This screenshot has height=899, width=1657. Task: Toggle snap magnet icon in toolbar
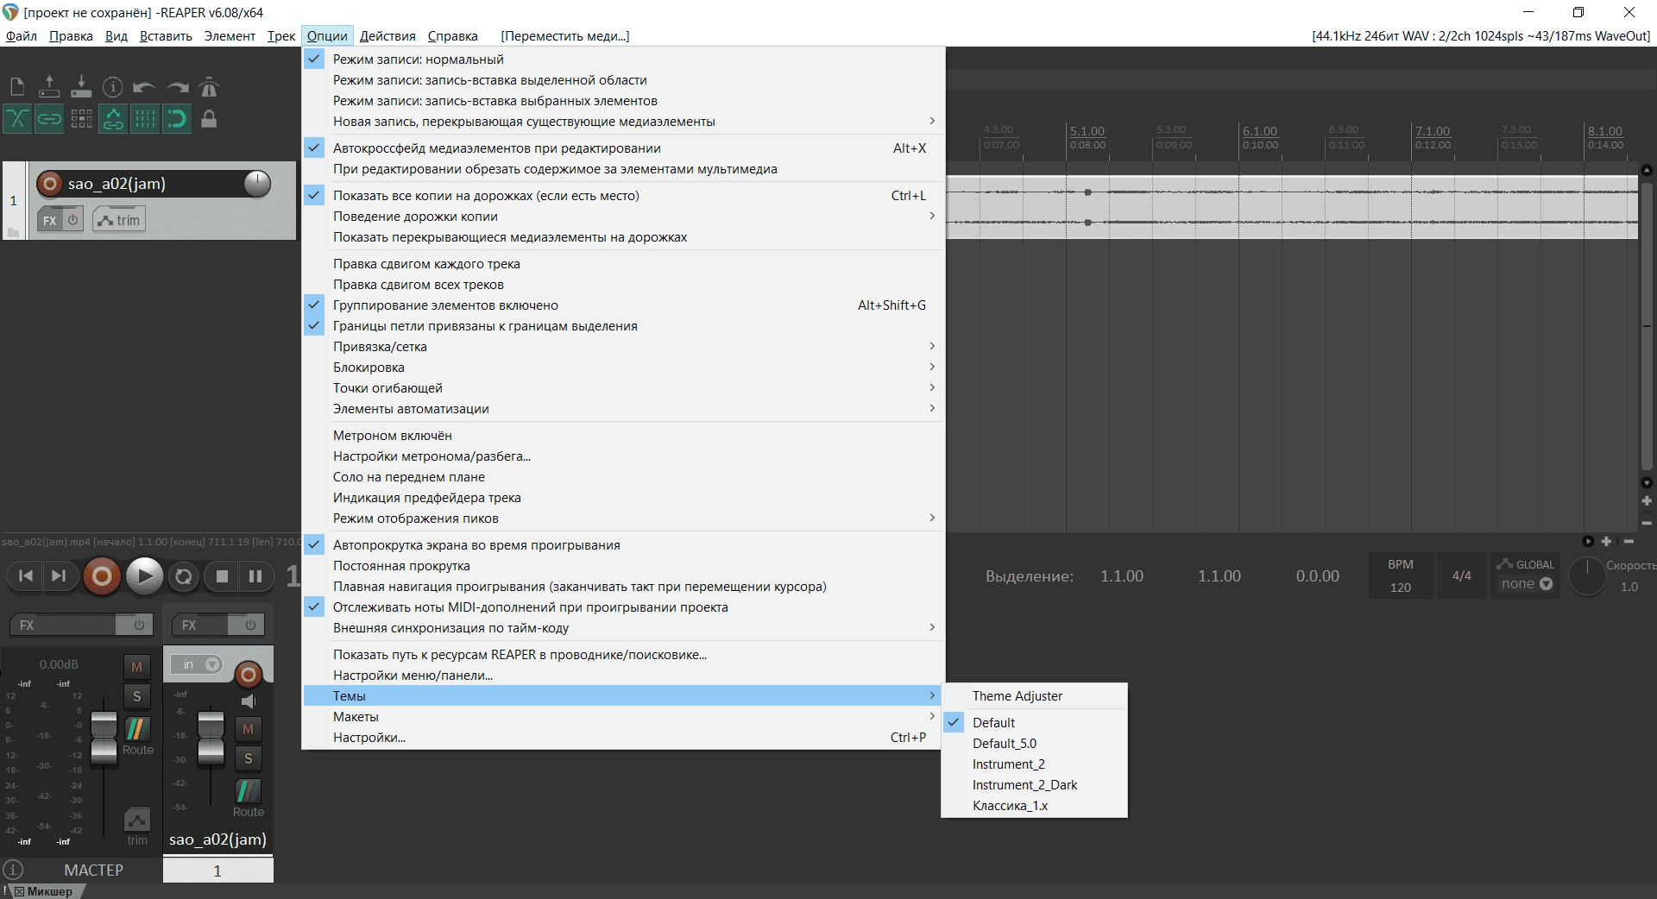pyautogui.click(x=177, y=119)
